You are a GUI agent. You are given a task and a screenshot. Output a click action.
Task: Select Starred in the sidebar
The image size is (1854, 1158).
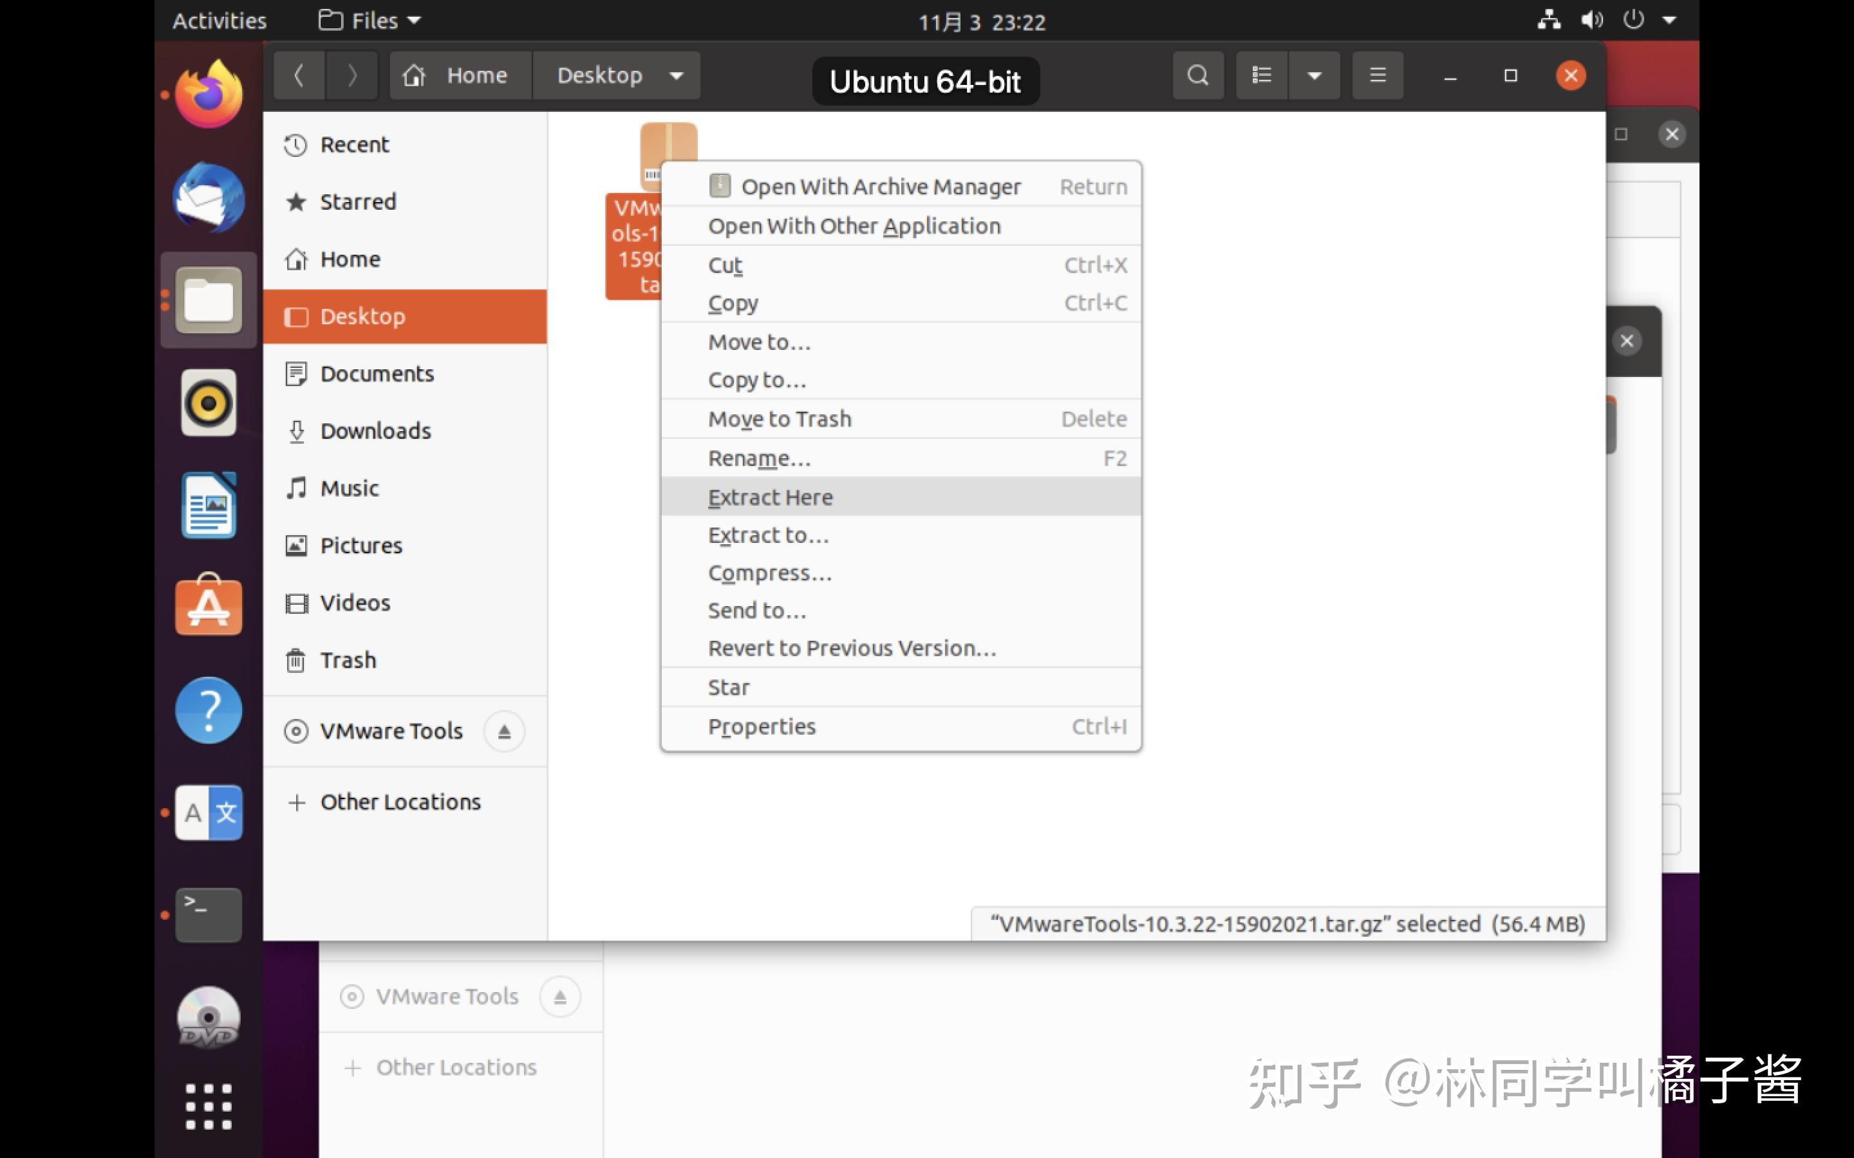(404, 202)
